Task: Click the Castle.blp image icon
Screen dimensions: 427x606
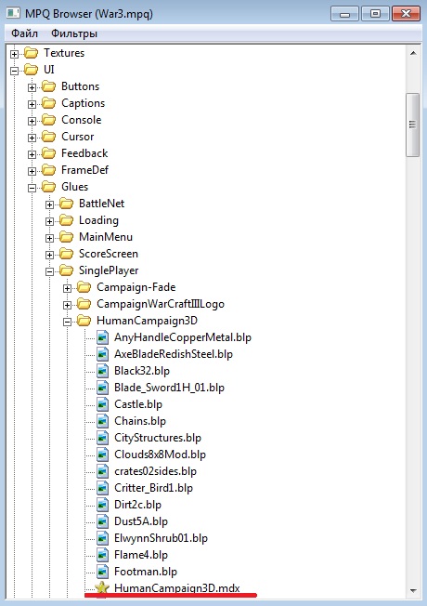Action: [x=102, y=404]
